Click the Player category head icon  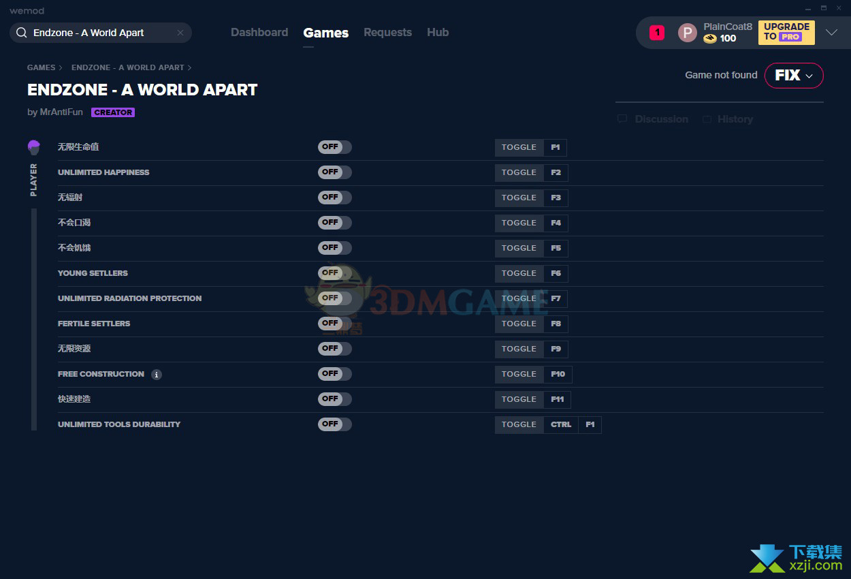pos(34,146)
